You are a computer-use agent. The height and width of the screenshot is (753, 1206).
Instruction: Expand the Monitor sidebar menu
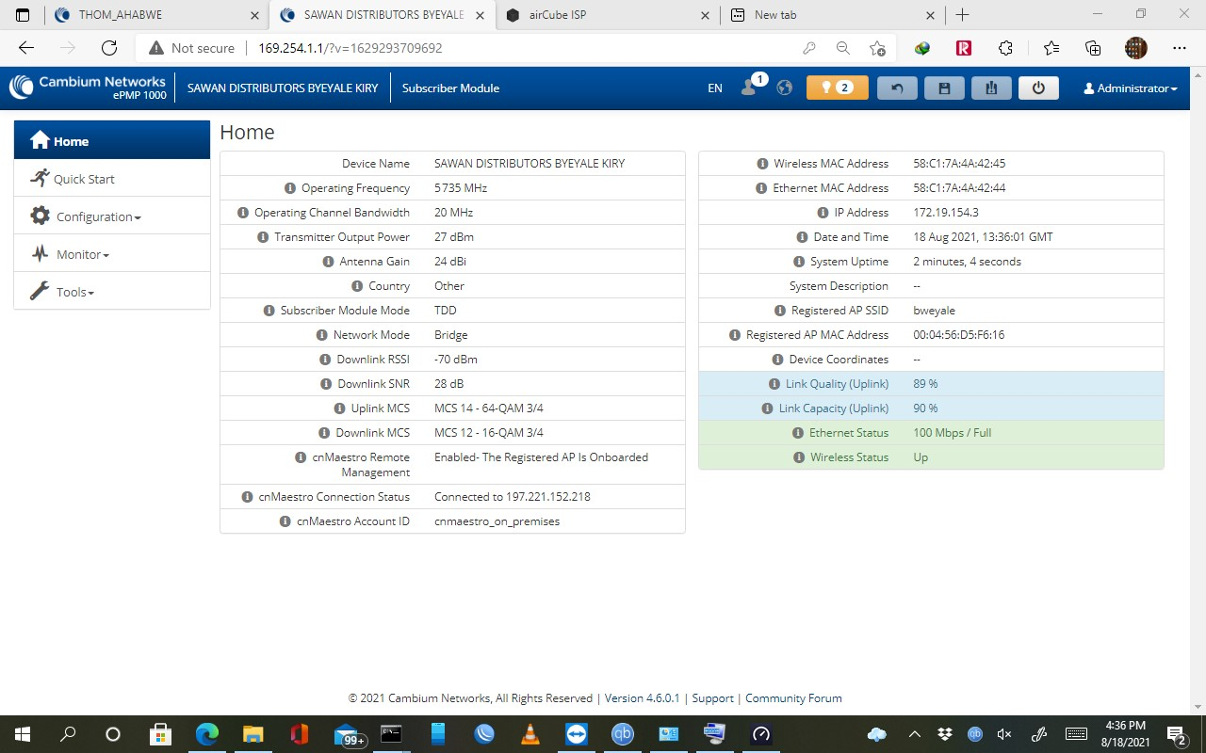tap(83, 254)
